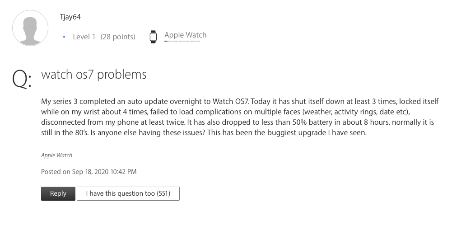Click the Apple Watch device icon

[x=153, y=37]
